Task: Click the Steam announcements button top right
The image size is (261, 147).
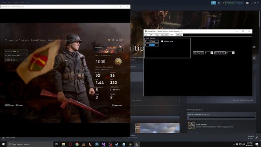Action: pos(214,3)
